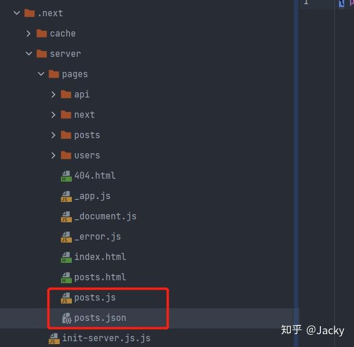The image size is (354, 347).
Task: Select the posts.json file name
Action: (x=100, y=319)
